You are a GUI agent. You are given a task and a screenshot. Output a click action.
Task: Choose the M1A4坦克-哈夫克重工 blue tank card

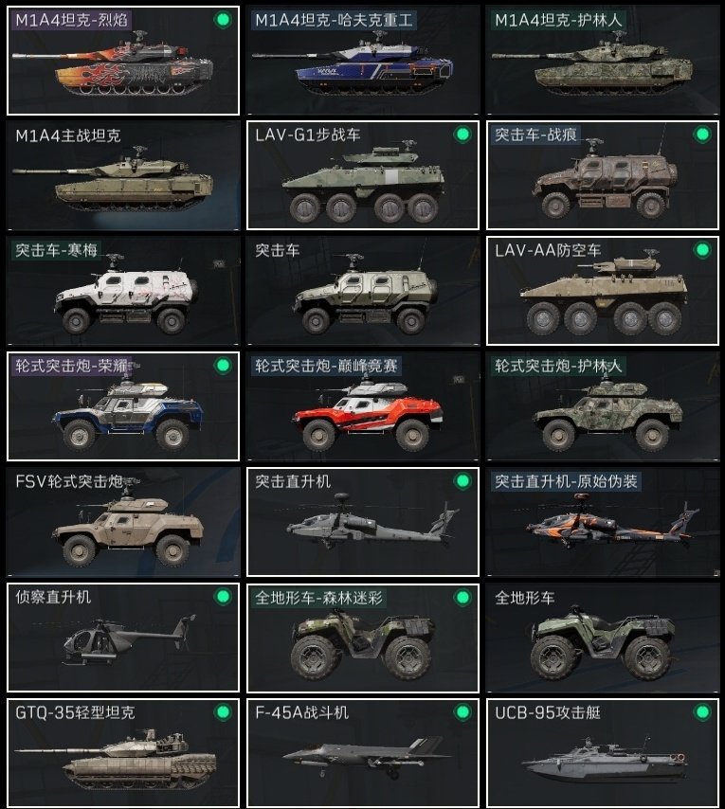coord(363,61)
